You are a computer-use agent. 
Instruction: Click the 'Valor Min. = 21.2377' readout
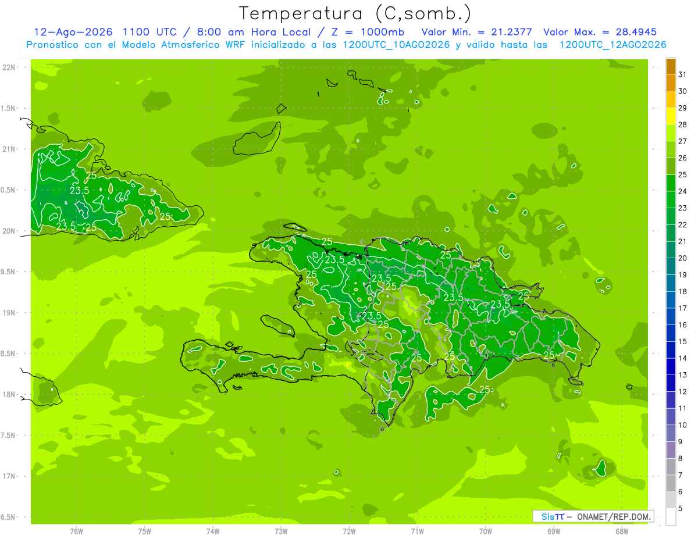(x=476, y=32)
